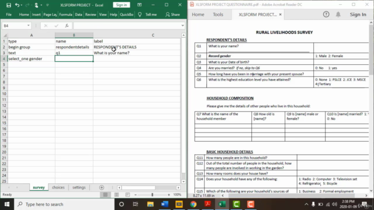This screenshot has height=210, width=374.
Task: Confirm entry with the checkmark icon
Action: [56, 26]
